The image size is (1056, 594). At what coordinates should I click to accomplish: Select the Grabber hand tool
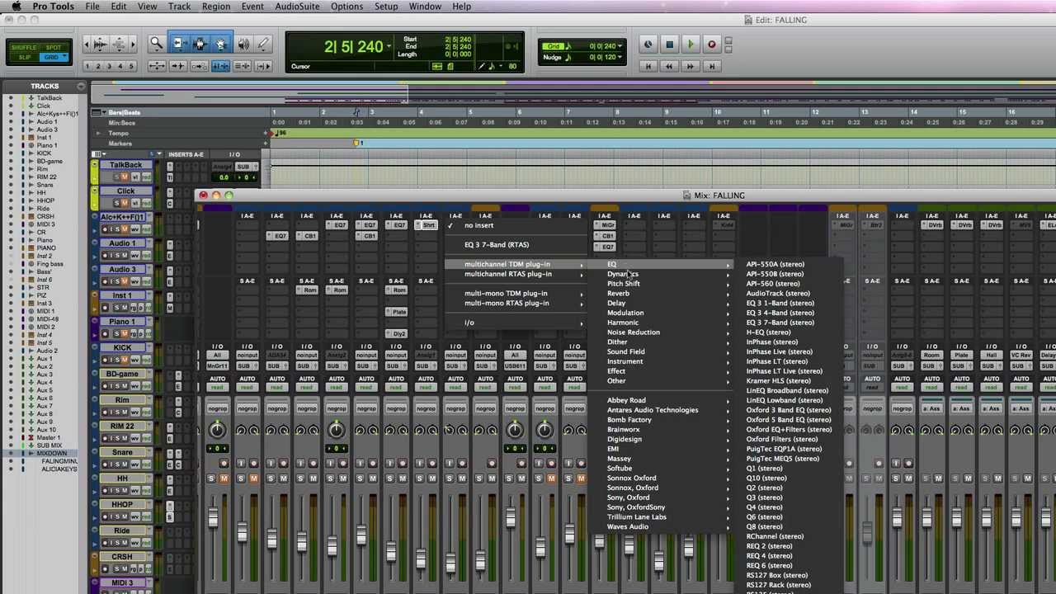click(220, 44)
